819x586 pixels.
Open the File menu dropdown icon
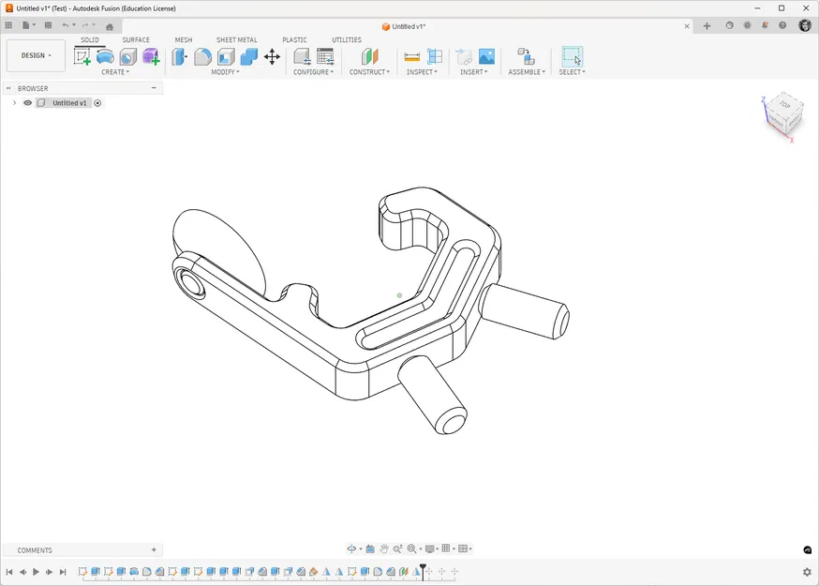click(x=28, y=25)
